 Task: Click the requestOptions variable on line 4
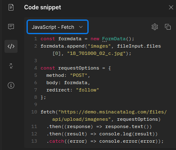click(x=78, y=68)
